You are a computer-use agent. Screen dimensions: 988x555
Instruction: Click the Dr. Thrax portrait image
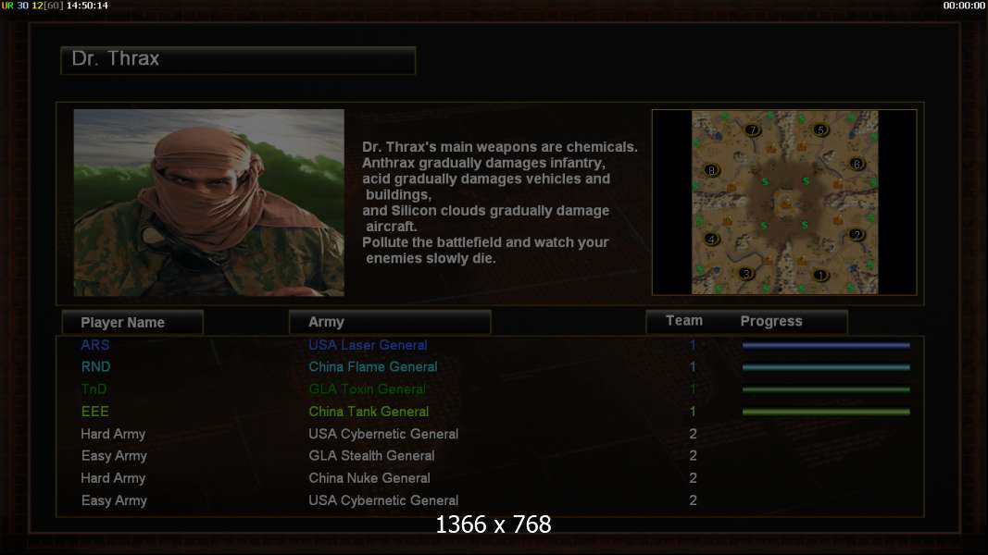(x=209, y=203)
